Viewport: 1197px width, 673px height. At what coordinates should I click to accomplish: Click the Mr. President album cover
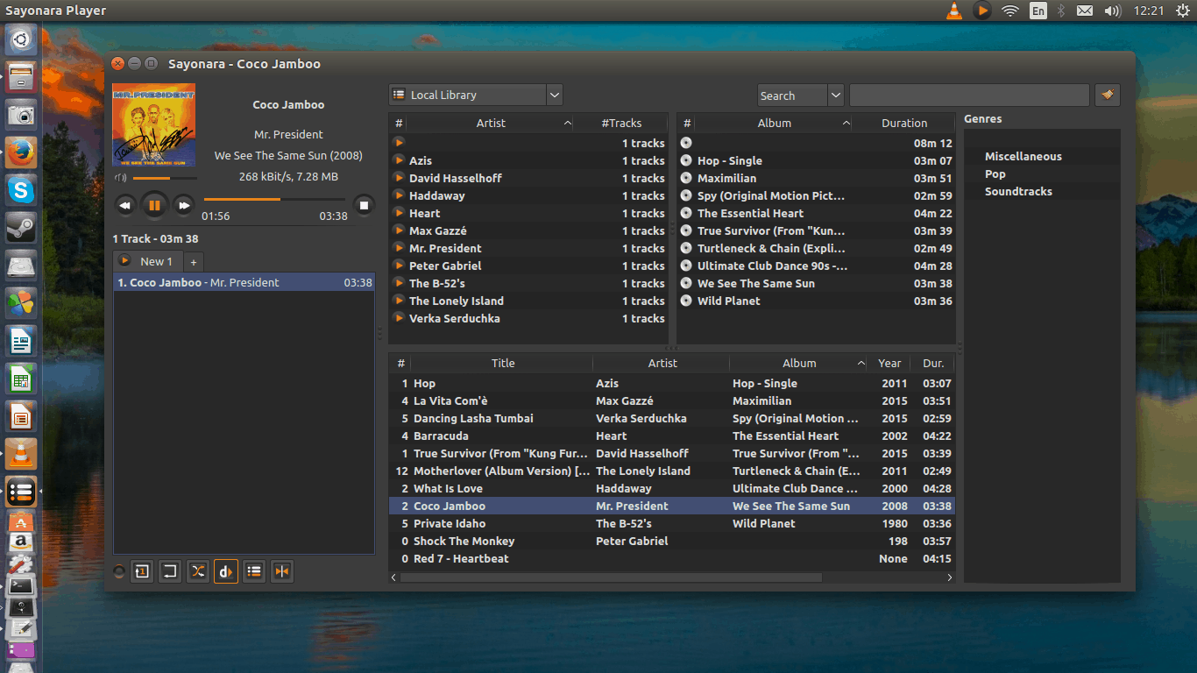(154, 124)
